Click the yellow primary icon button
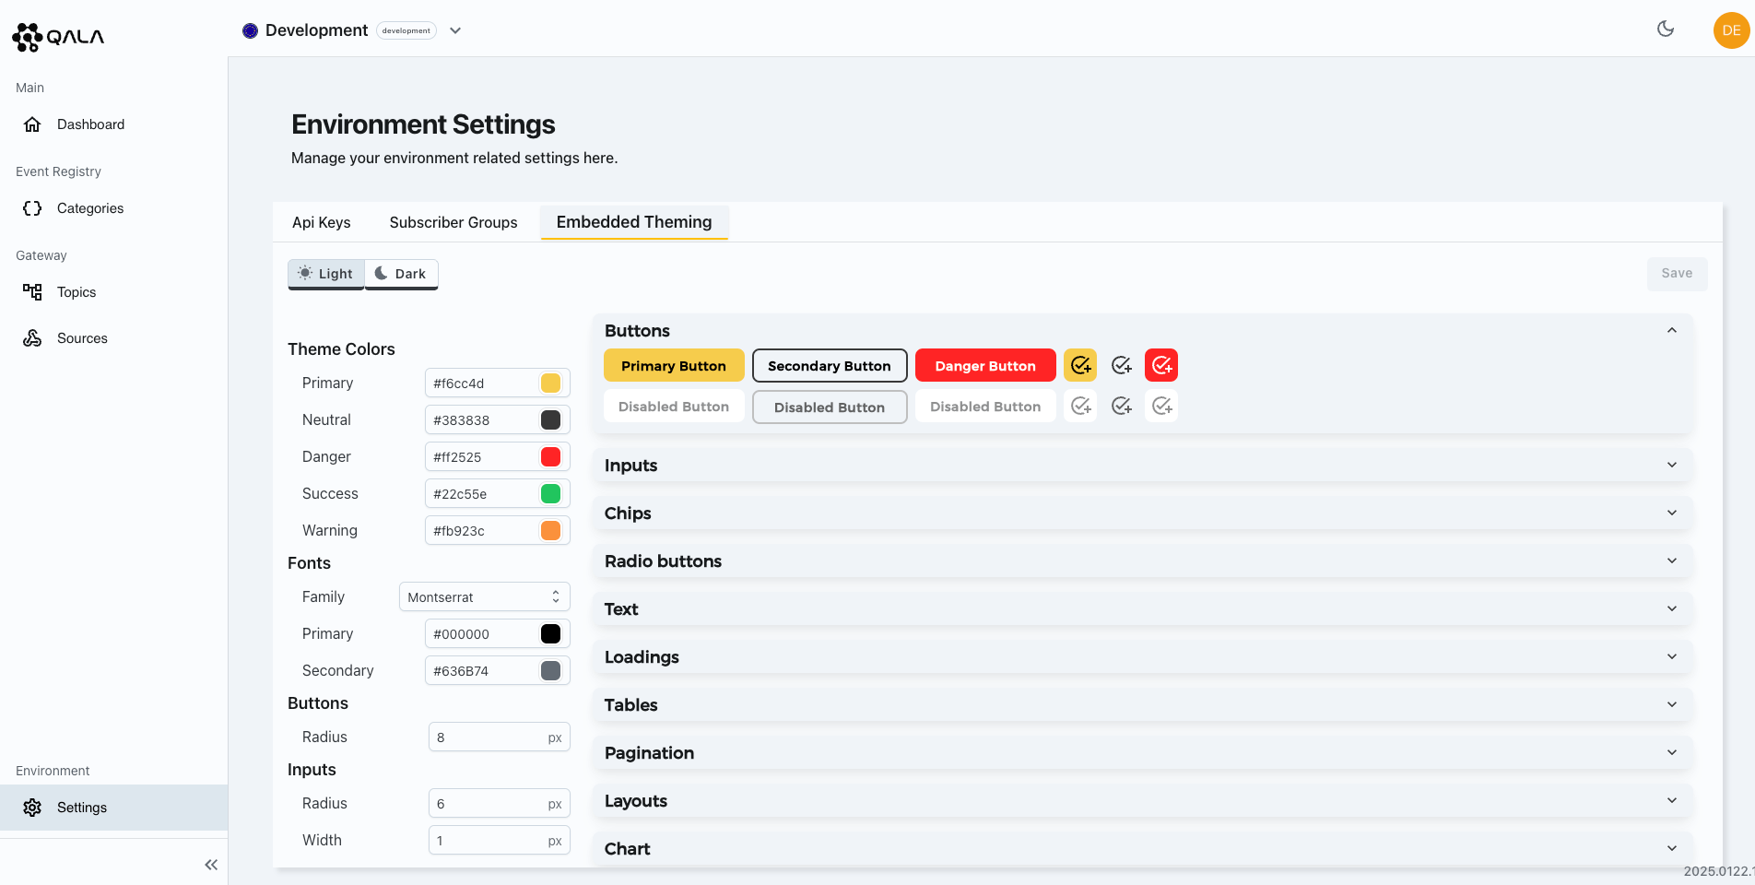Screen dimensions: 1755x885 tap(1079, 366)
